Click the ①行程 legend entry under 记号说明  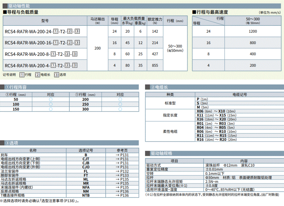[25, 75]
